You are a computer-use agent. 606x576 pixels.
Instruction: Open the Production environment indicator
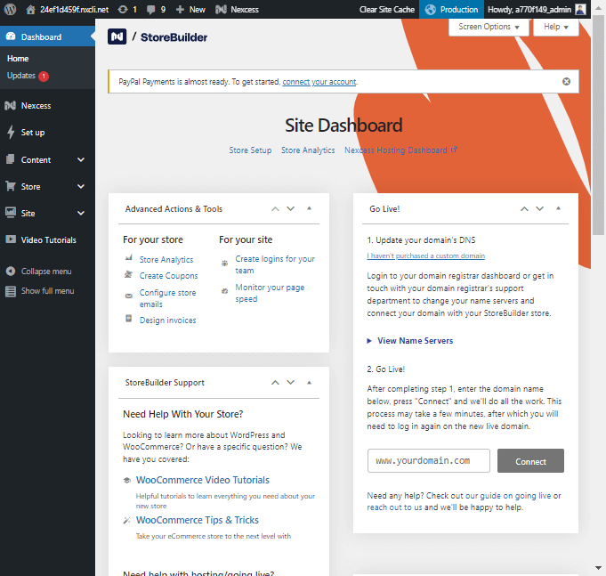click(451, 9)
